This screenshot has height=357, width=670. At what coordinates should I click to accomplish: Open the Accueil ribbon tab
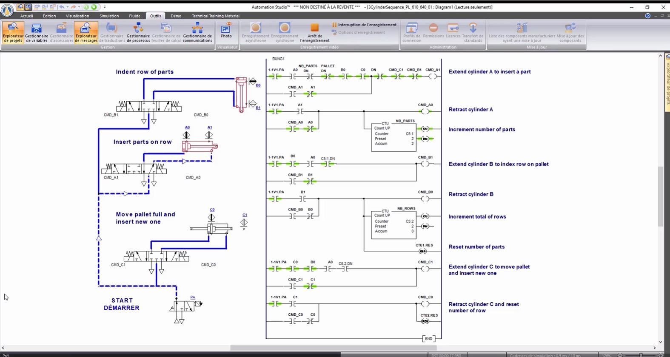26,16
